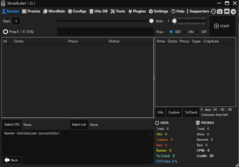Image resolution: width=239 pixels, height=167 pixels.
Task: Click the Select CFG button
Action: click(12, 124)
